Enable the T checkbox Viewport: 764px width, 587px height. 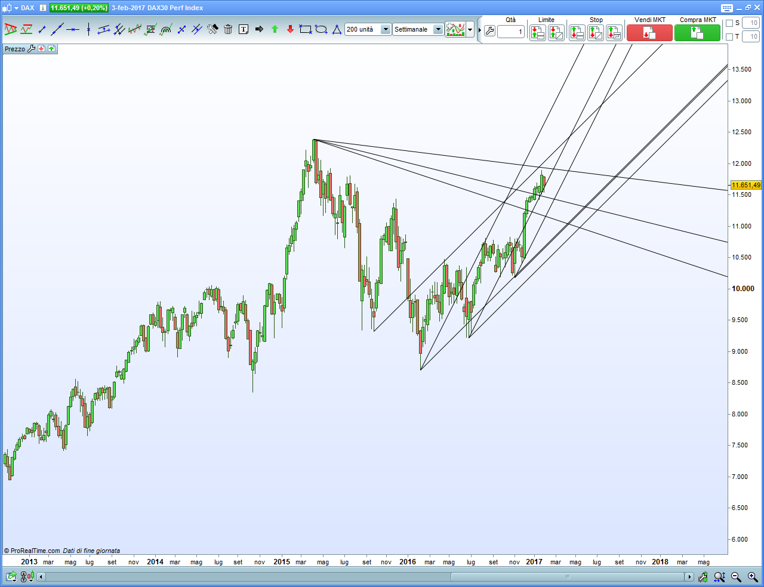729,37
